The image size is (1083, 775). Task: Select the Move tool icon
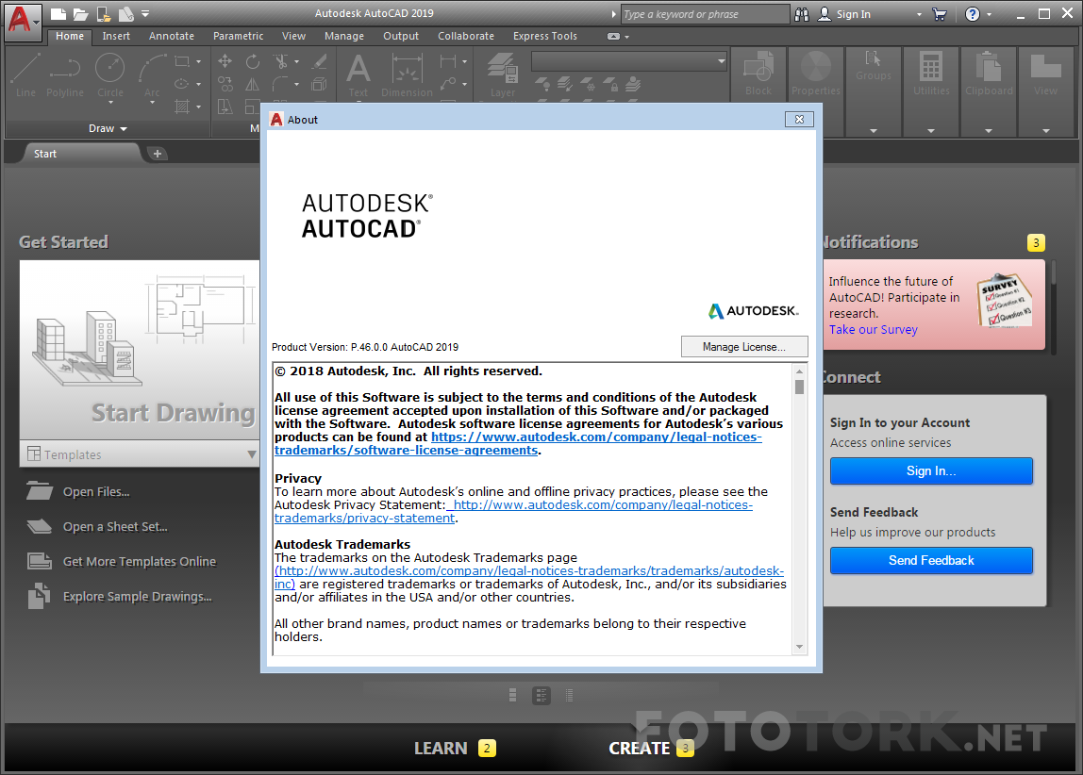(x=225, y=61)
